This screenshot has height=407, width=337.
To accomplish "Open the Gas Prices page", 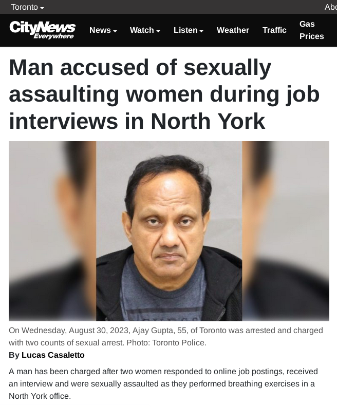I will pyautogui.click(x=311, y=30).
